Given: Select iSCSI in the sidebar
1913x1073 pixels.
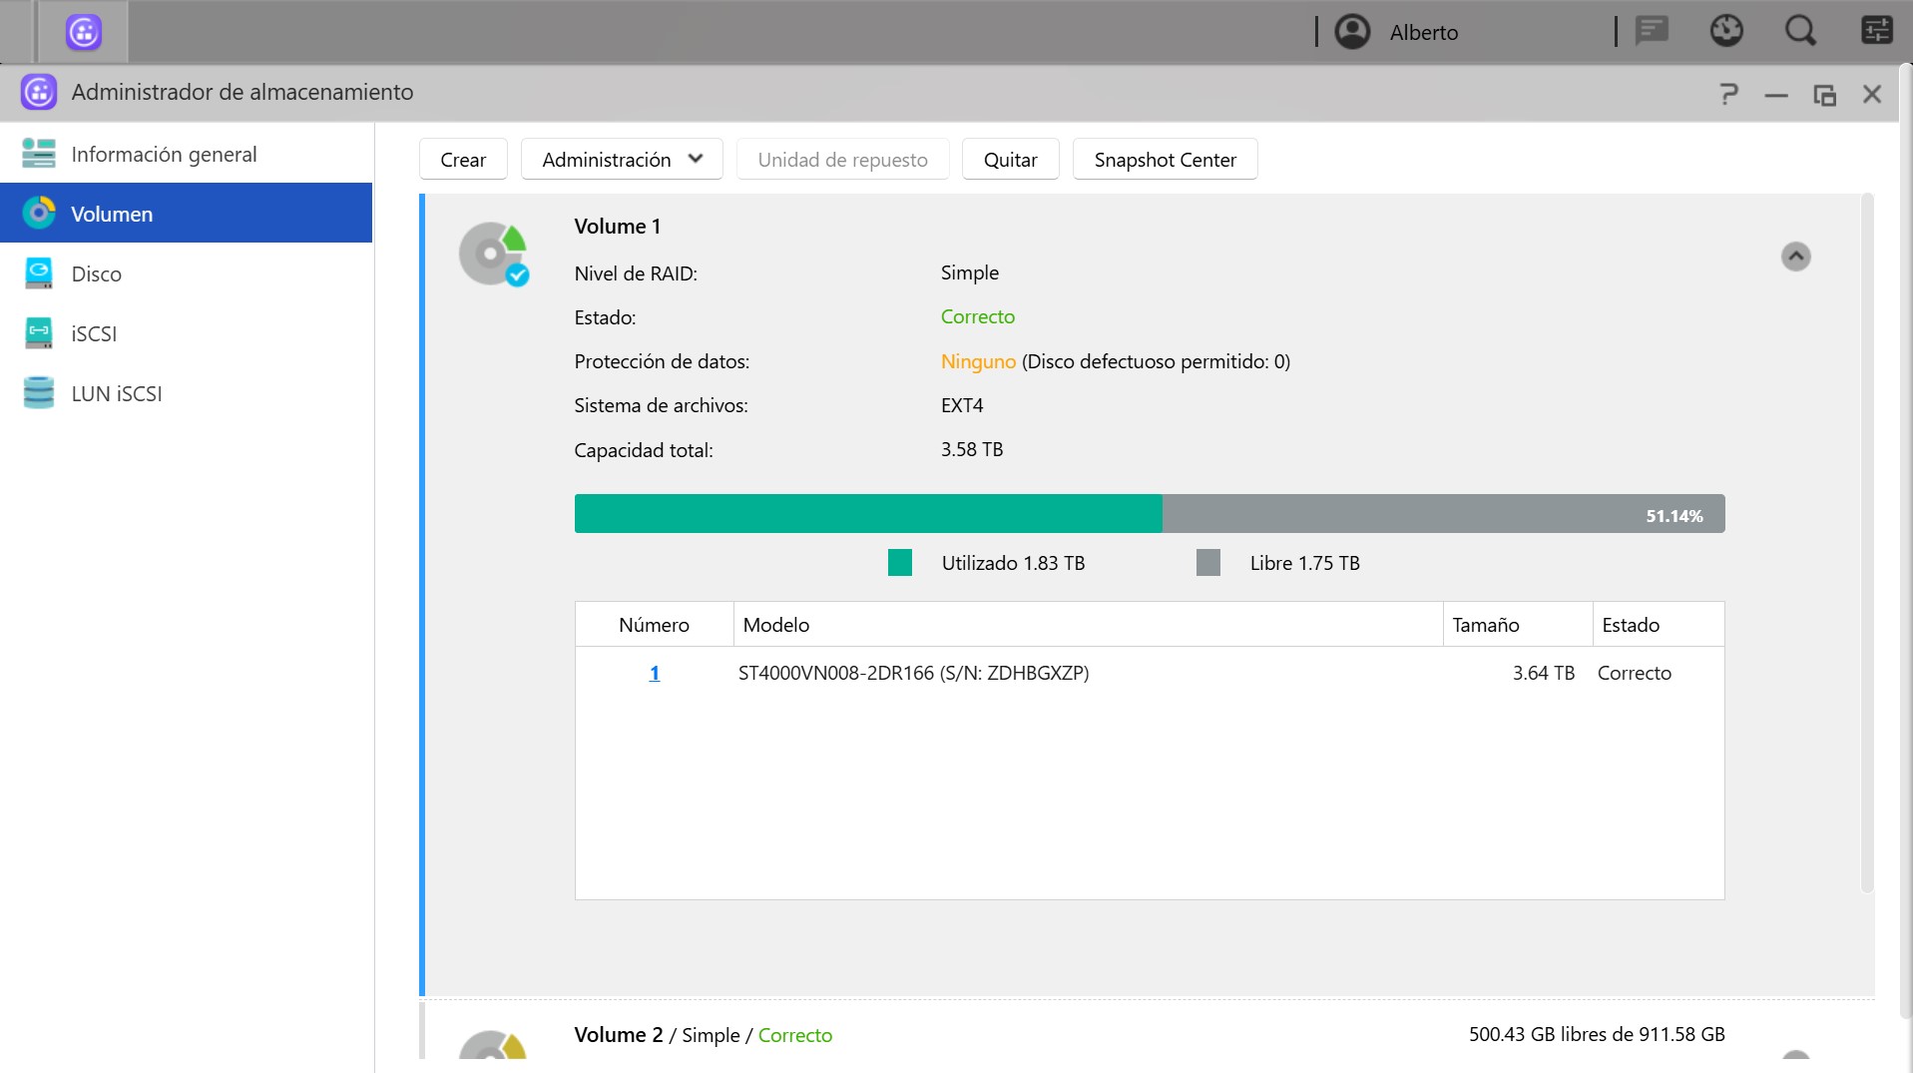Looking at the screenshot, I should coord(94,334).
